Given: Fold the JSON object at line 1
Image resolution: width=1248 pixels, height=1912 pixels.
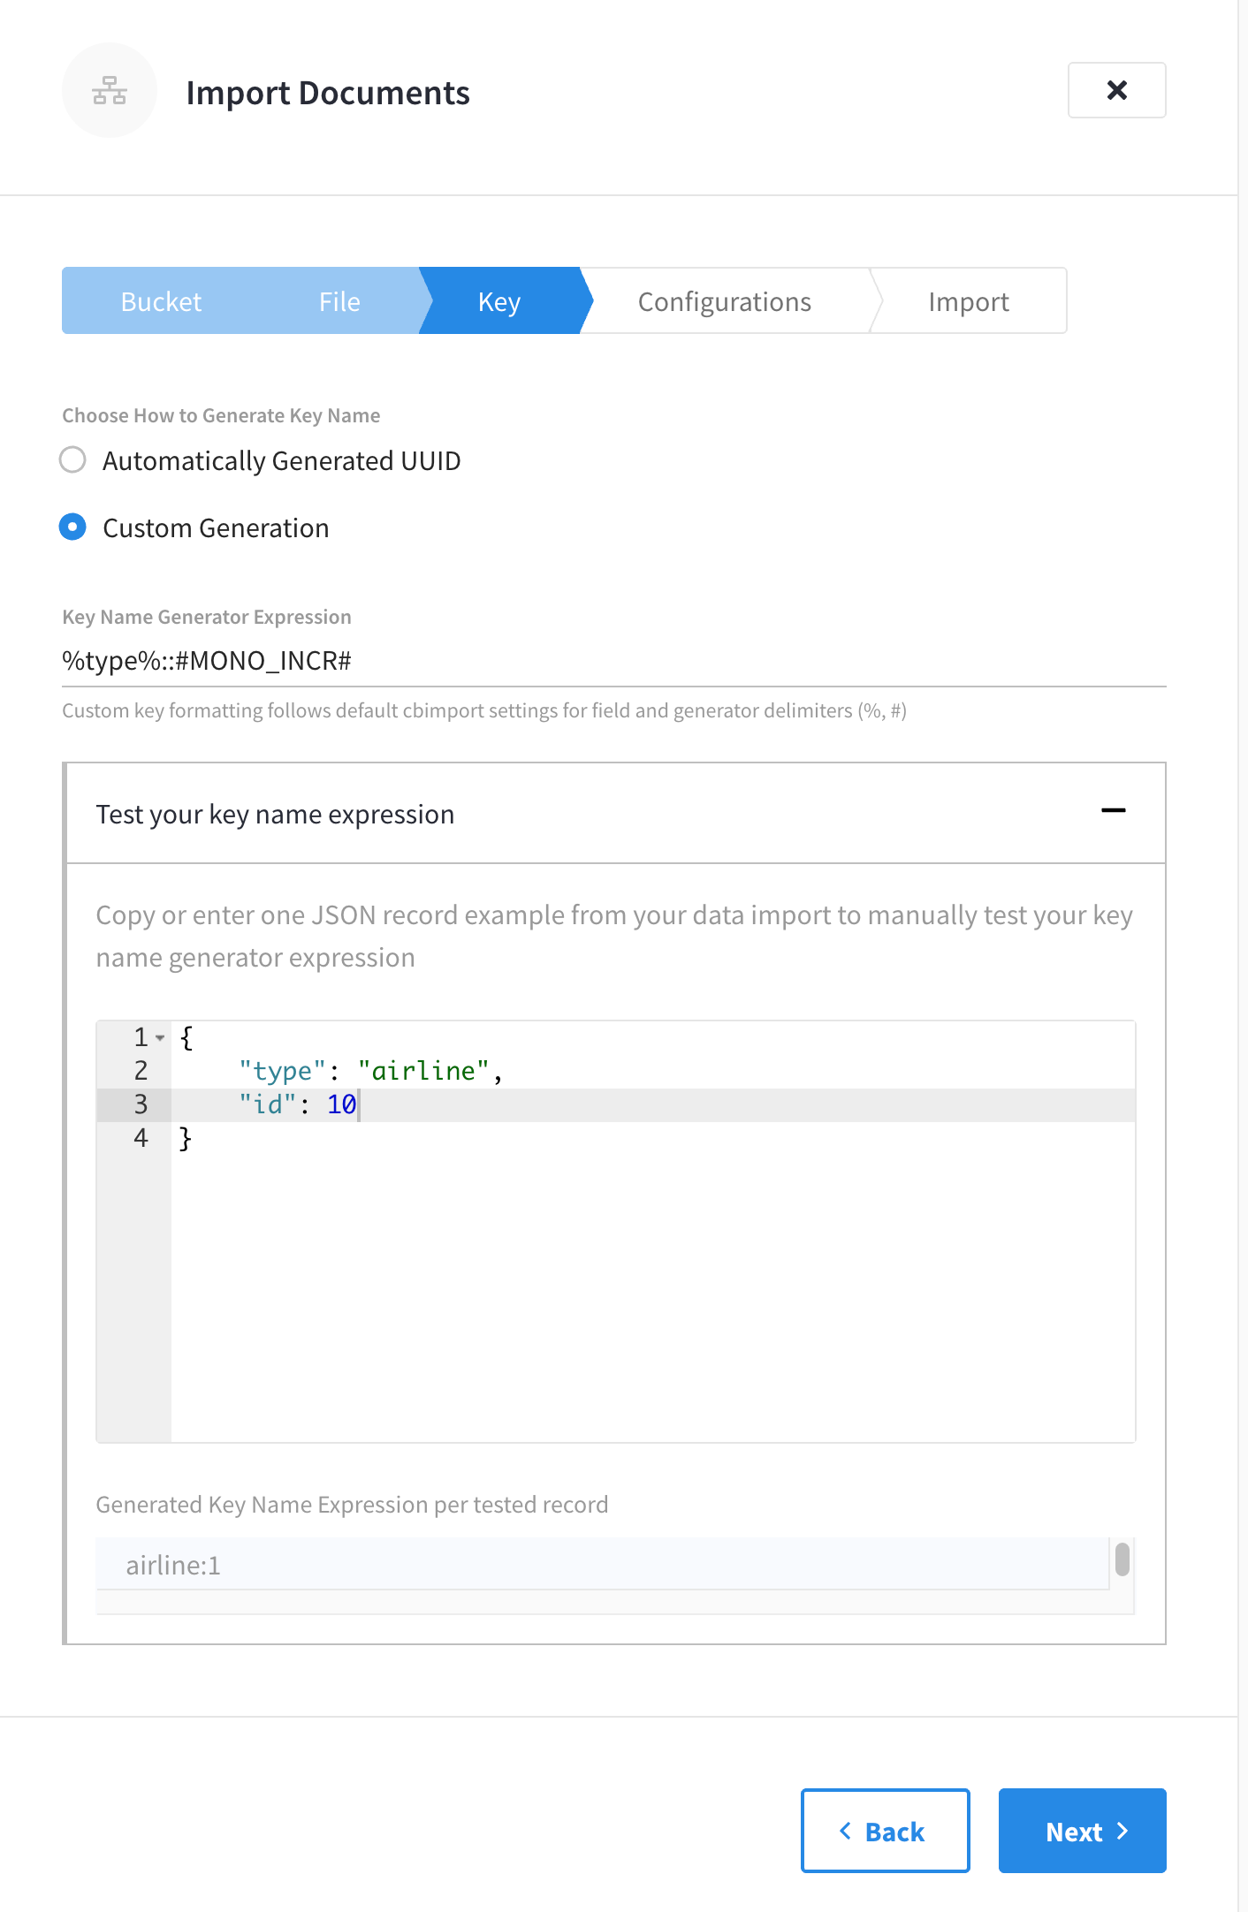Looking at the screenshot, I should tap(160, 1037).
